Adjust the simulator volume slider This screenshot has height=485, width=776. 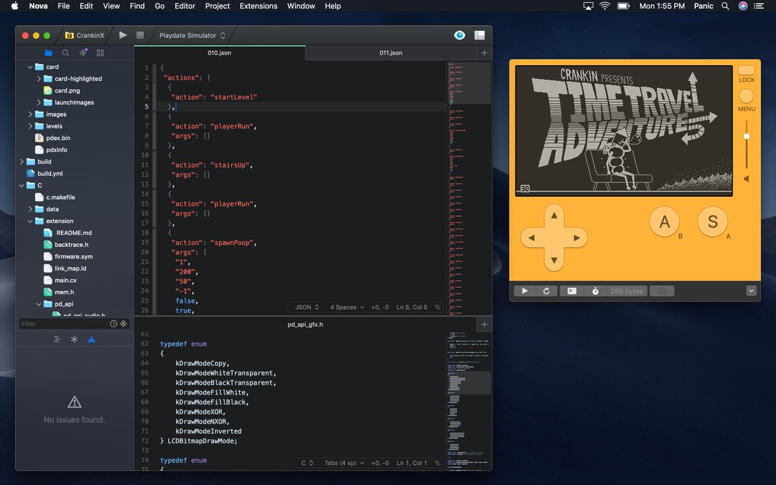(746, 145)
